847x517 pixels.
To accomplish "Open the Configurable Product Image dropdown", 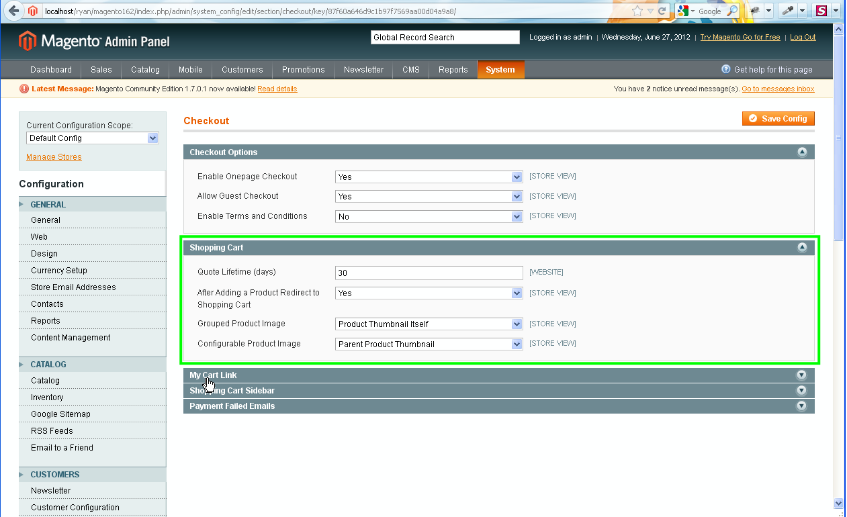I will pyautogui.click(x=429, y=344).
